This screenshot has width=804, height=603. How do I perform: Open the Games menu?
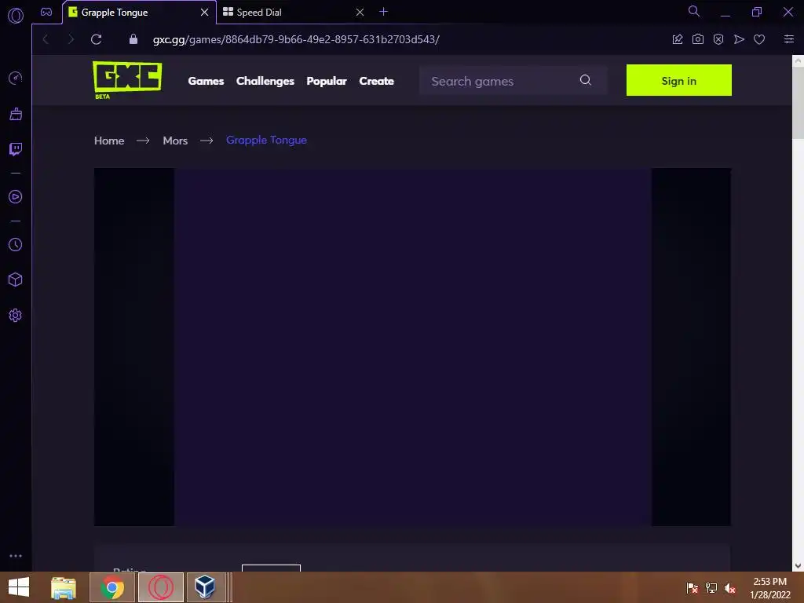pyautogui.click(x=206, y=81)
